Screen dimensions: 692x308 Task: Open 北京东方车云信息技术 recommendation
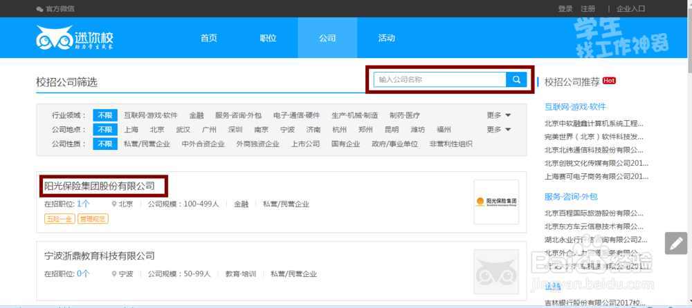pos(594,227)
